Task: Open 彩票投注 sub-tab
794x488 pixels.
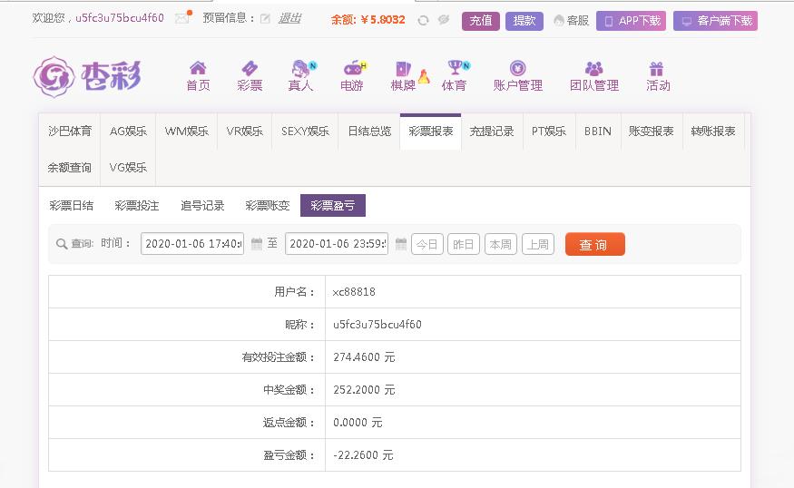Action: coord(137,206)
